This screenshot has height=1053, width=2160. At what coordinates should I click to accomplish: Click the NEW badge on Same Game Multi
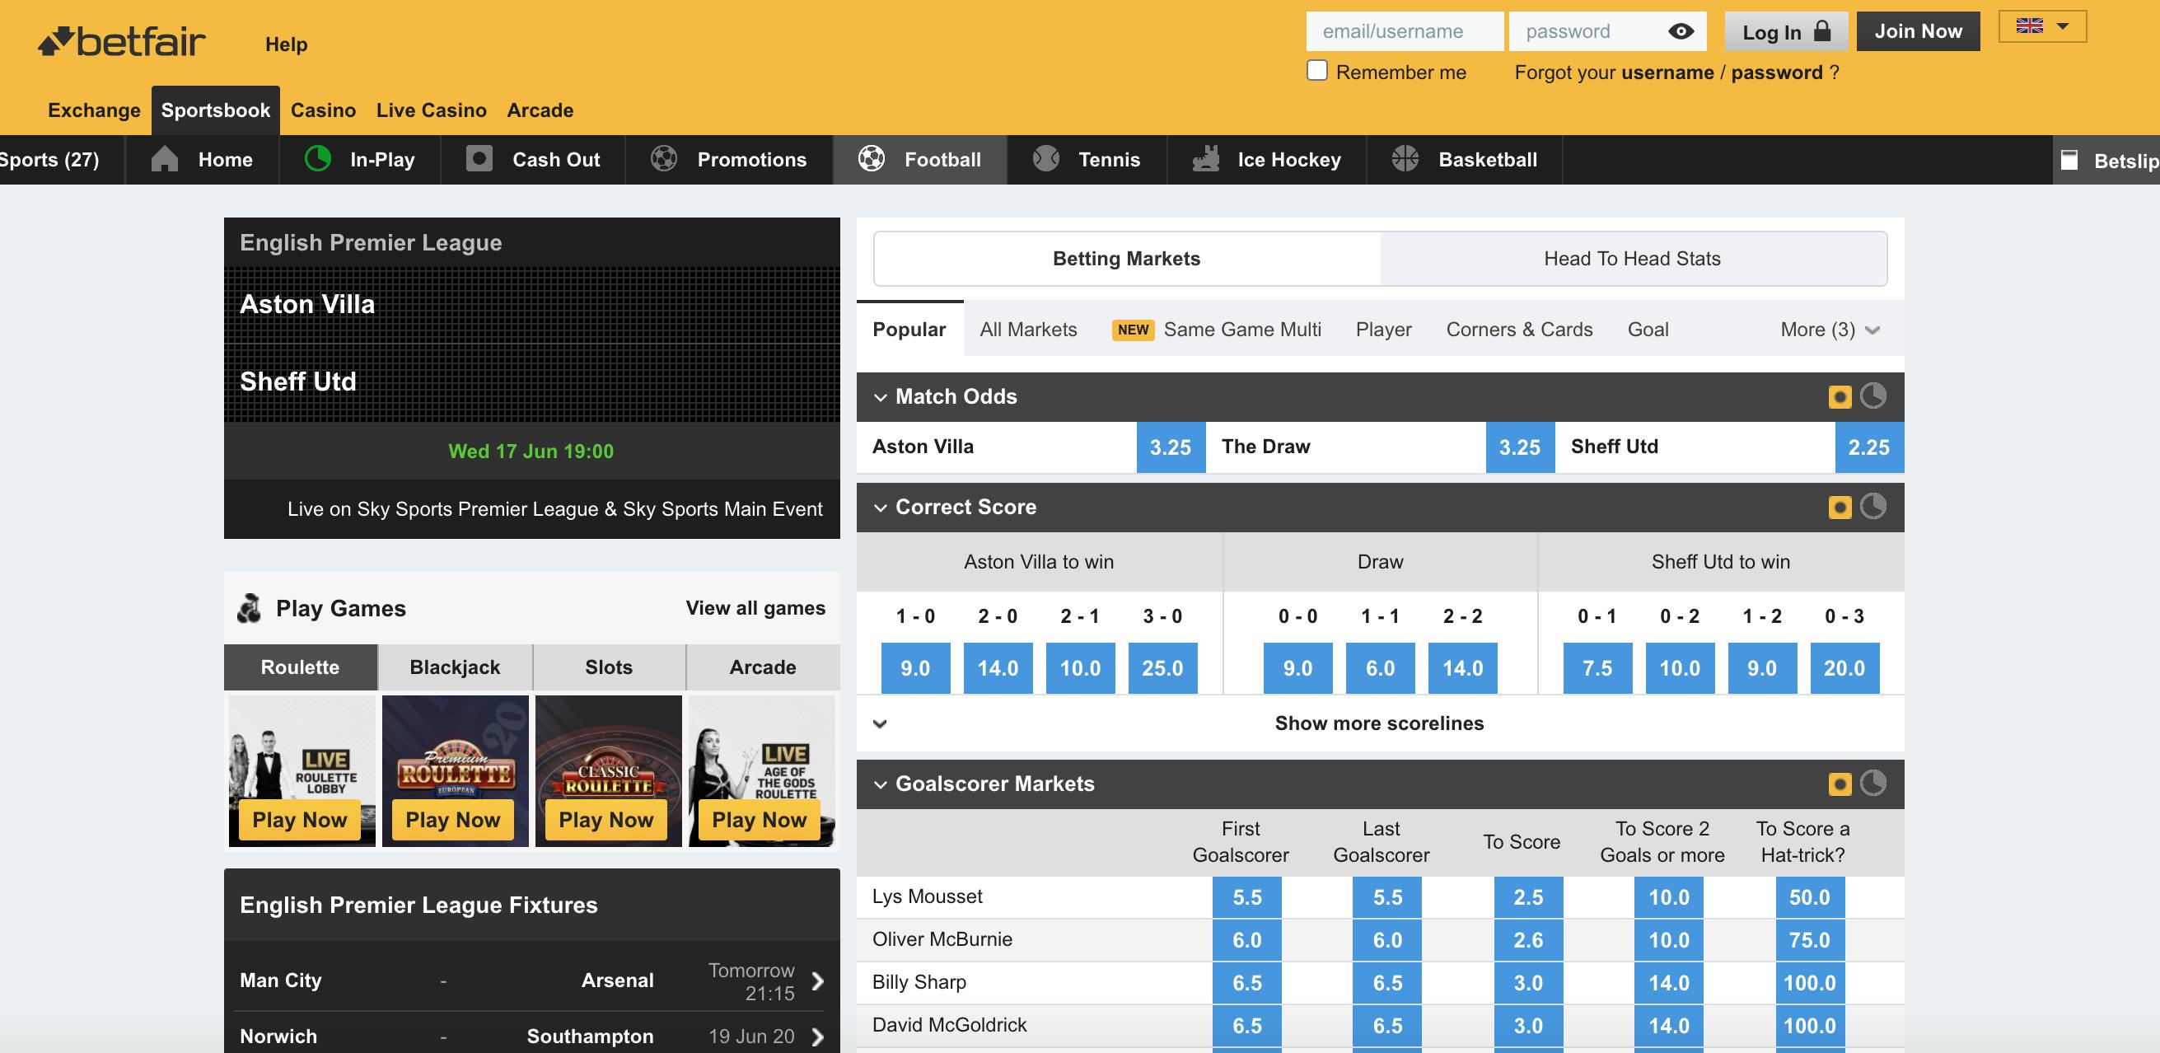1133,330
